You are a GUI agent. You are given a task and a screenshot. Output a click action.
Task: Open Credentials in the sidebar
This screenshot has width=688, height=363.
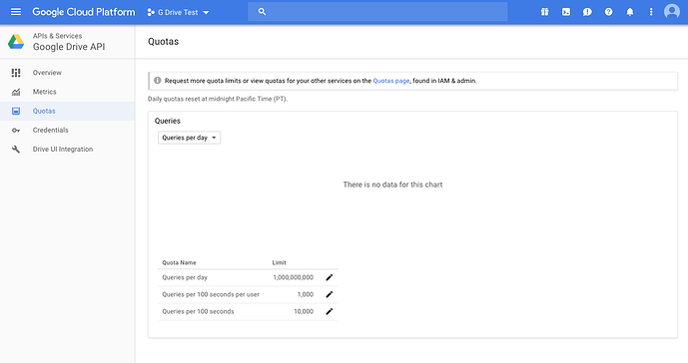point(51,131)
